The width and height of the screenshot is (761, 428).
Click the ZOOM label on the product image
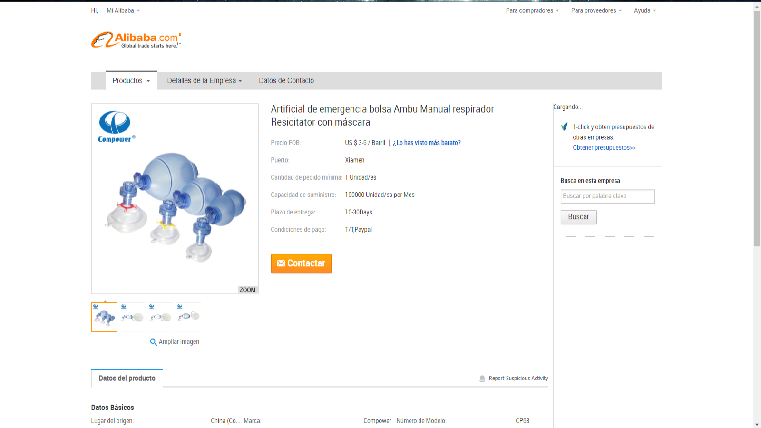coord(247,290)
